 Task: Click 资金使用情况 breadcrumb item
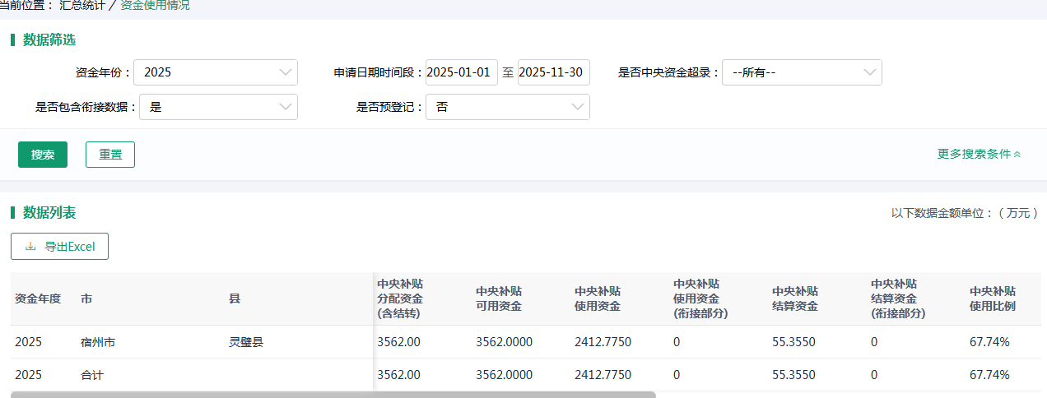click(155, 5)
